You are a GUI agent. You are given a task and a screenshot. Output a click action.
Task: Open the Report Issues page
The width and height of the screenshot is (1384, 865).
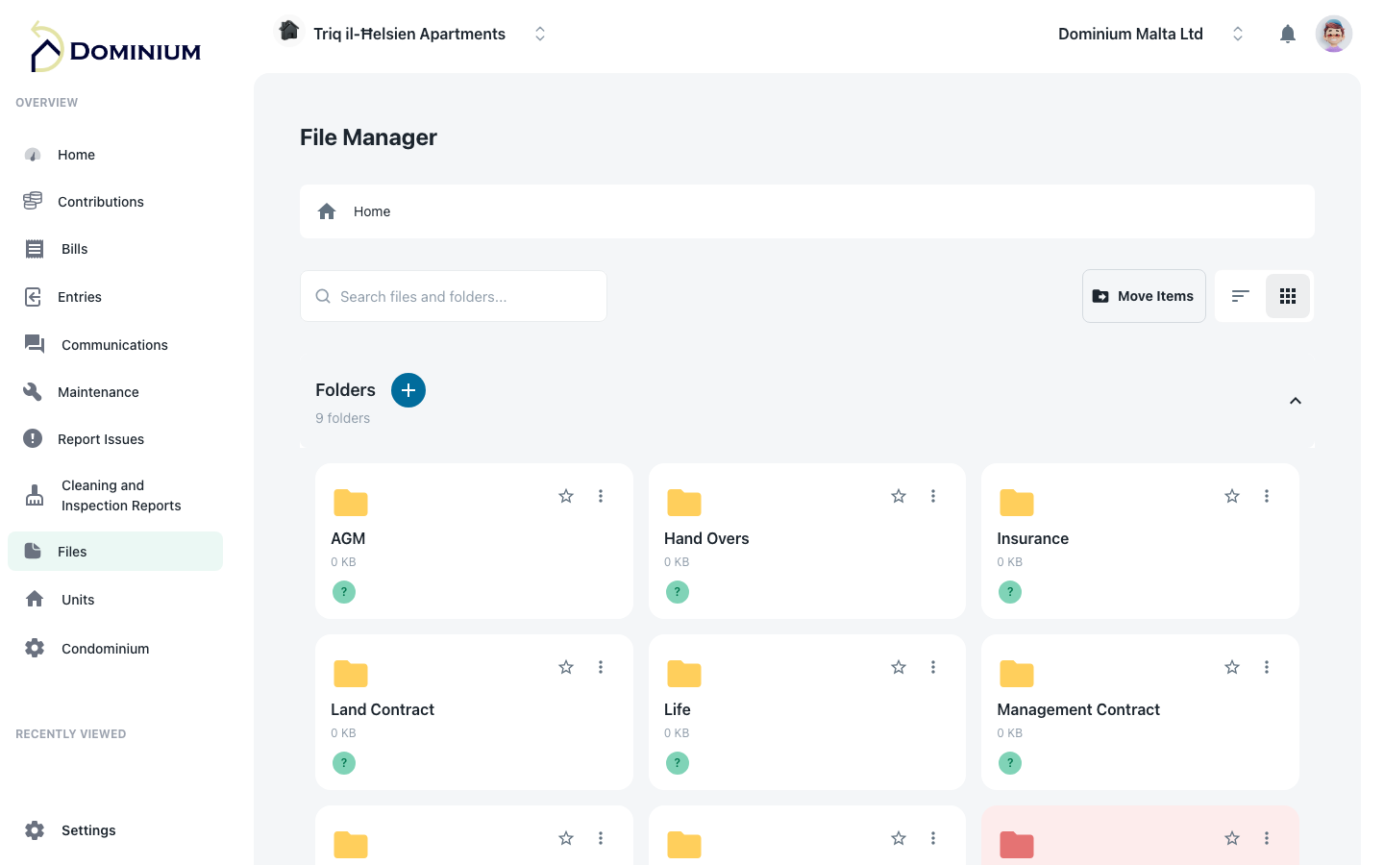(115, 439)
